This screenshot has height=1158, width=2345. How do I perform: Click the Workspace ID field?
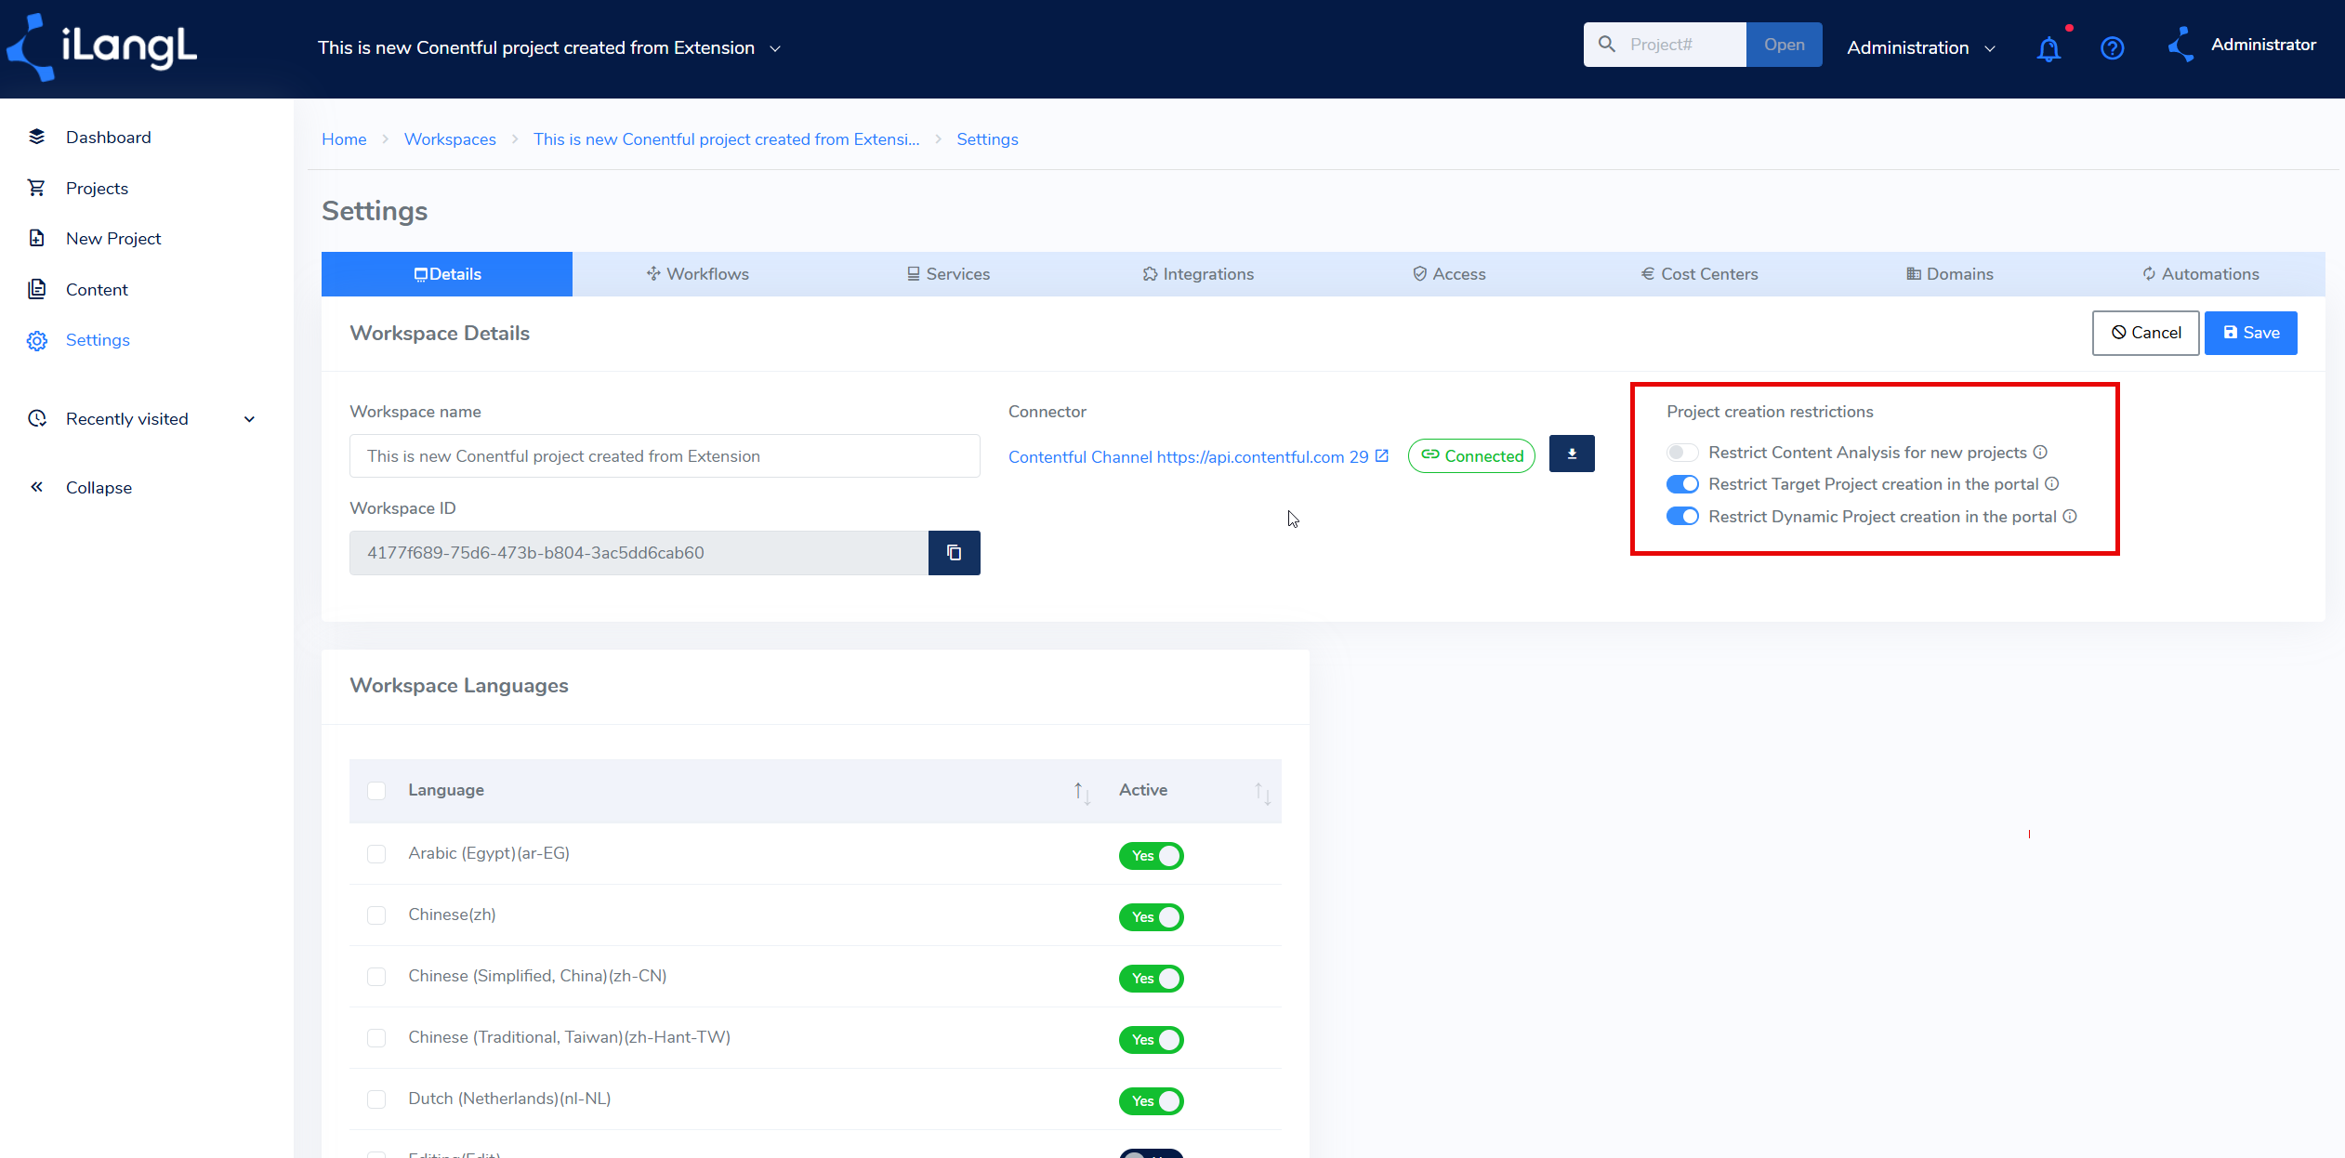click(x=639, y=553)
